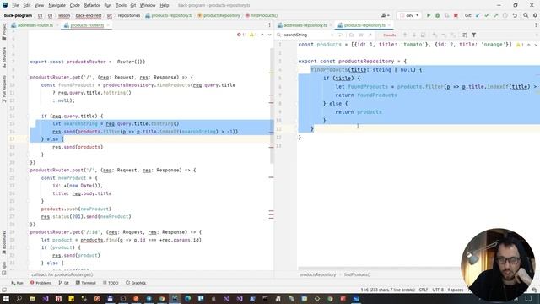Screen dimensions: 540x304
Task: Open the Git menu
Action: pos(133,6)
